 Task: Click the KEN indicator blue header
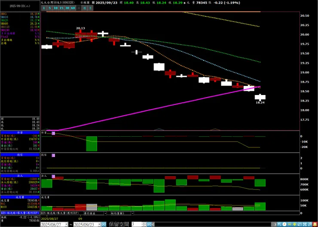tap(20, 213)
